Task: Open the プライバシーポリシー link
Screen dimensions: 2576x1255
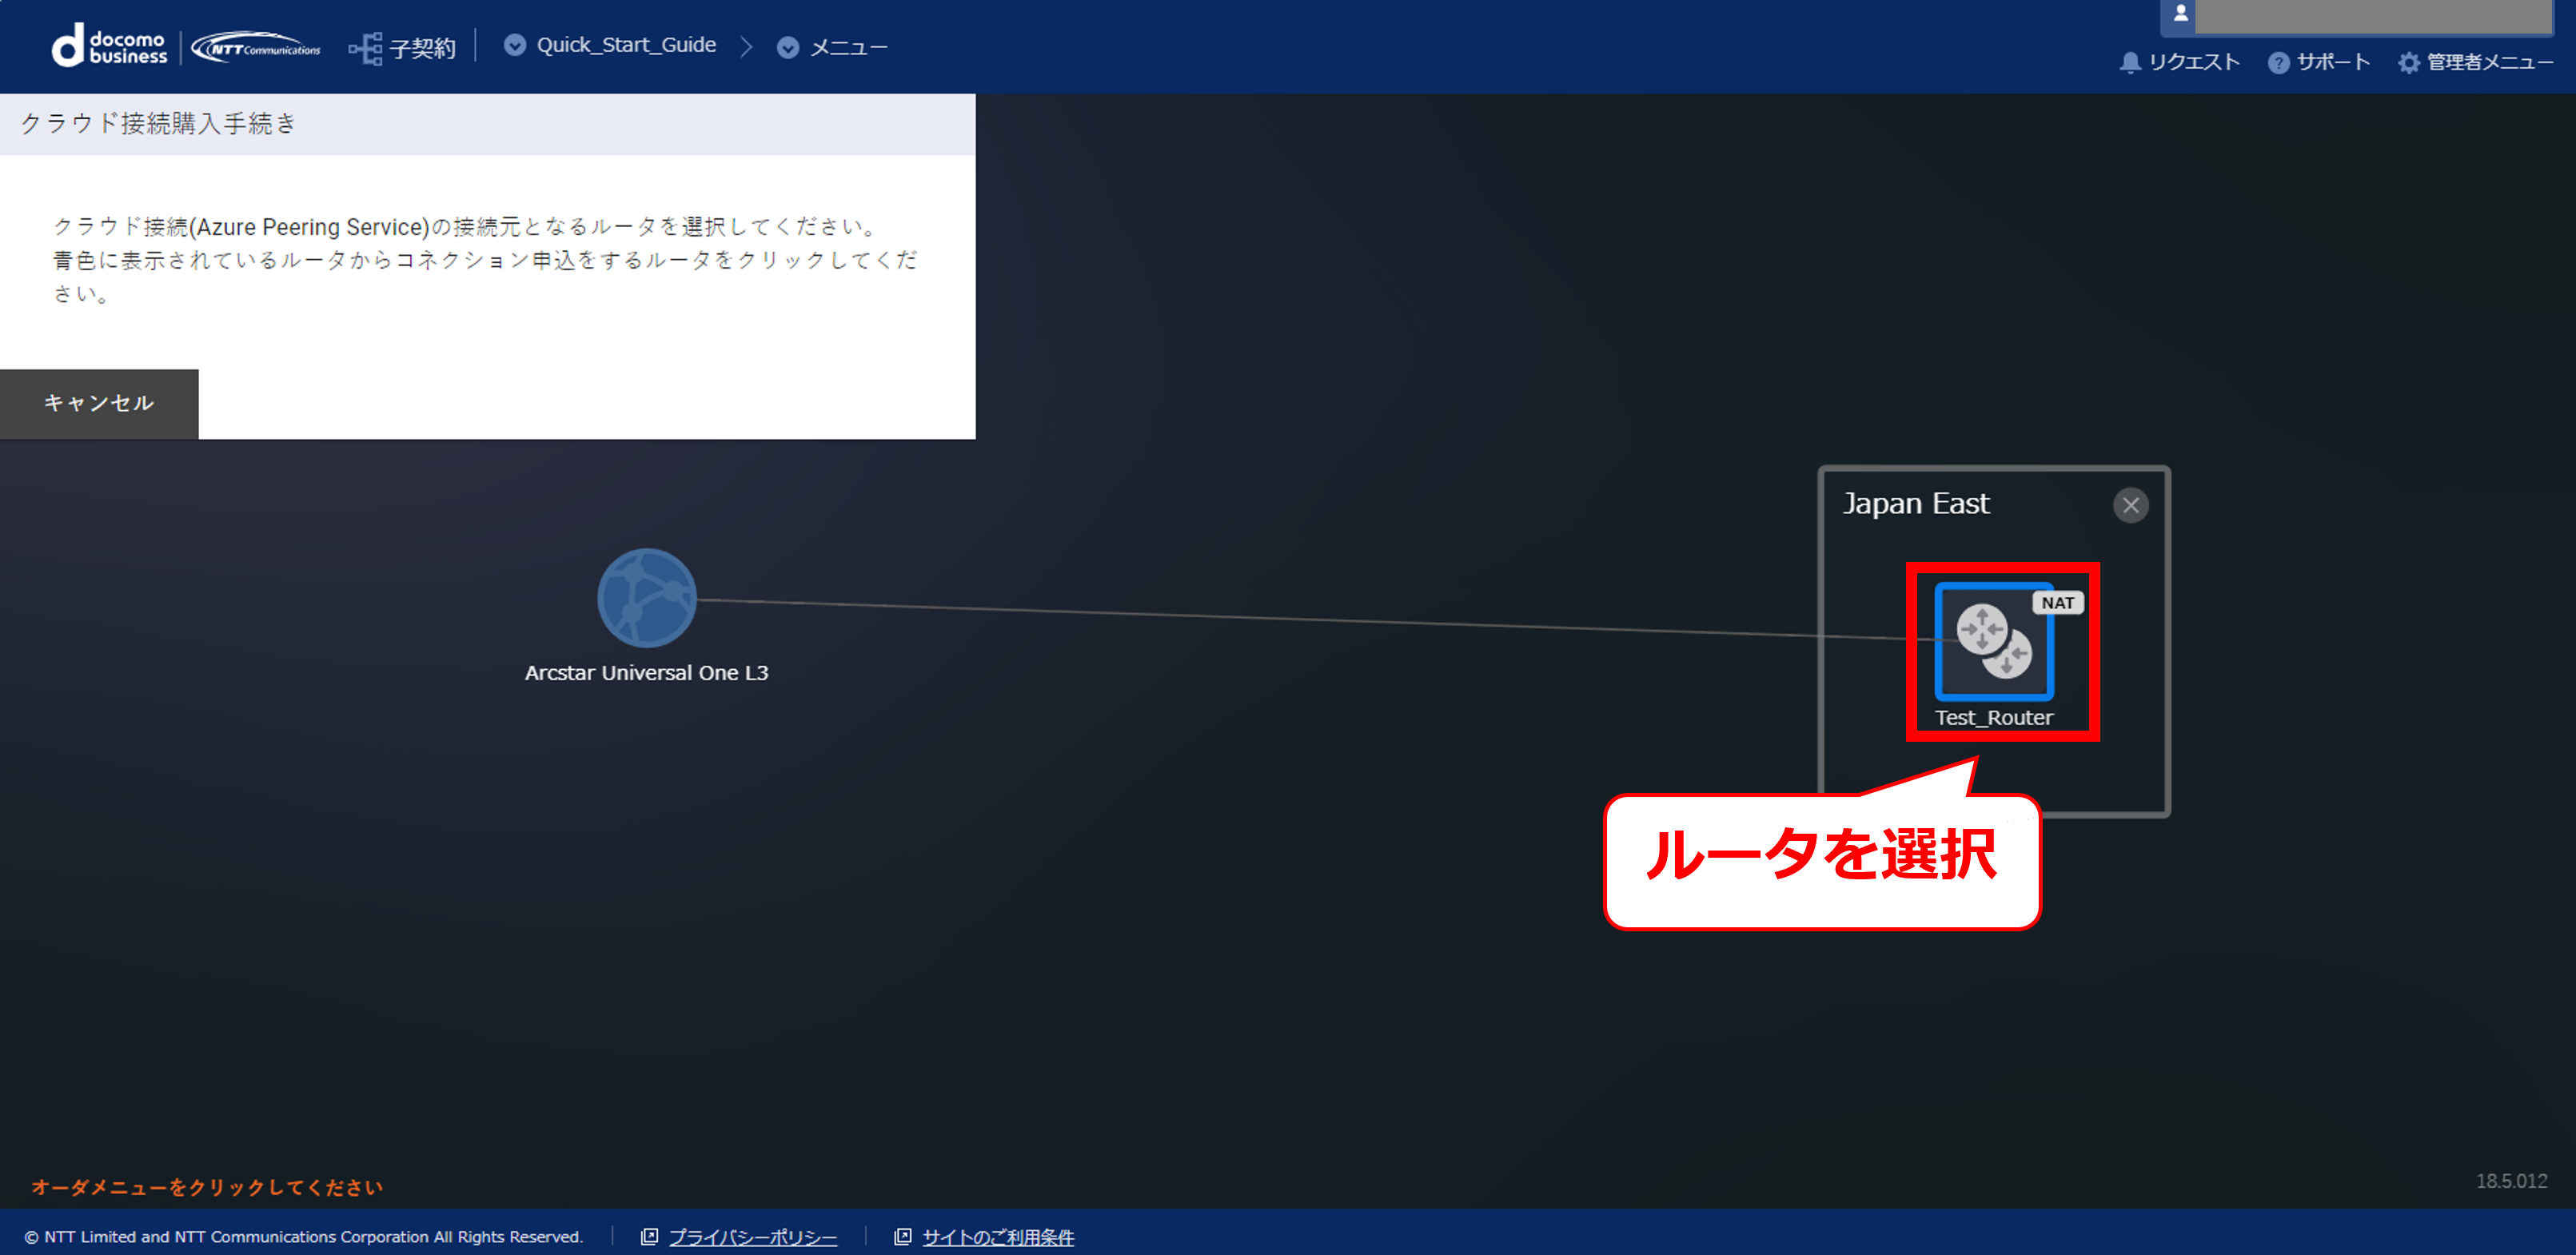Action: coord(752,1237)
